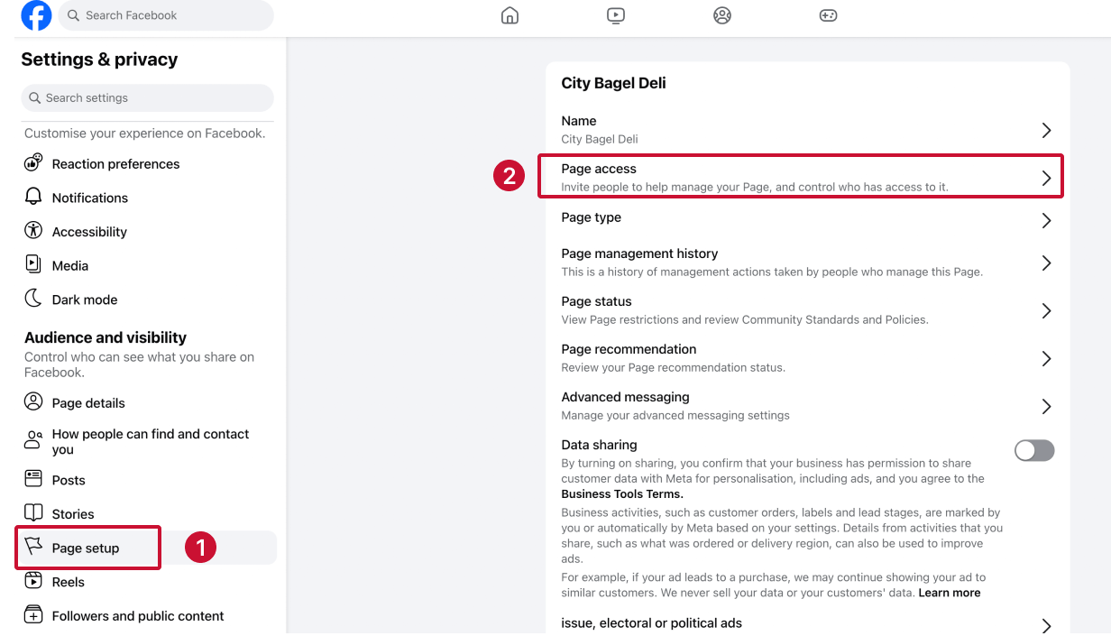Click the Page setup flag icon

coord(33,547)
